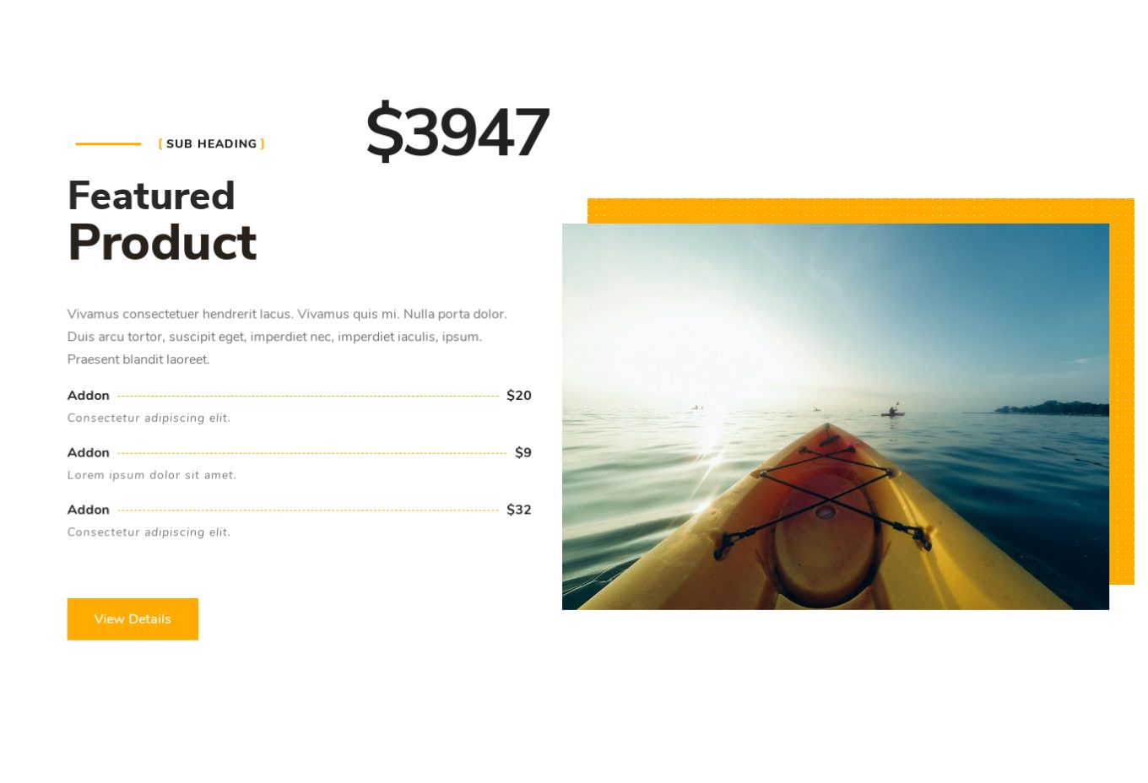Screen dimensions: 1148x783
Task: Click the $32 addon price
Action: click(x=518, y=510)
